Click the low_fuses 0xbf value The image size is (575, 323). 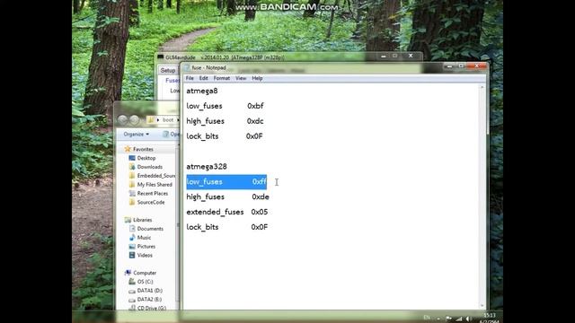255,106
